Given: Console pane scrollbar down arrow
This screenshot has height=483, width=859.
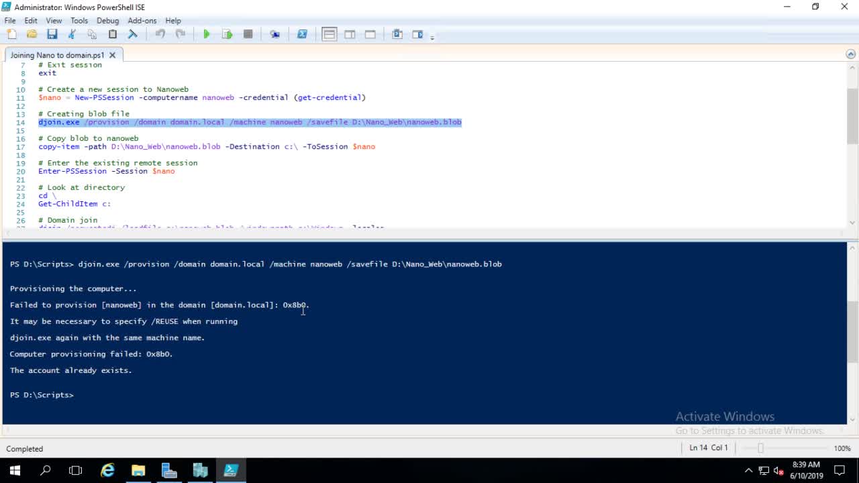Looking at the screenshot, I should click(x=852, y=419).
